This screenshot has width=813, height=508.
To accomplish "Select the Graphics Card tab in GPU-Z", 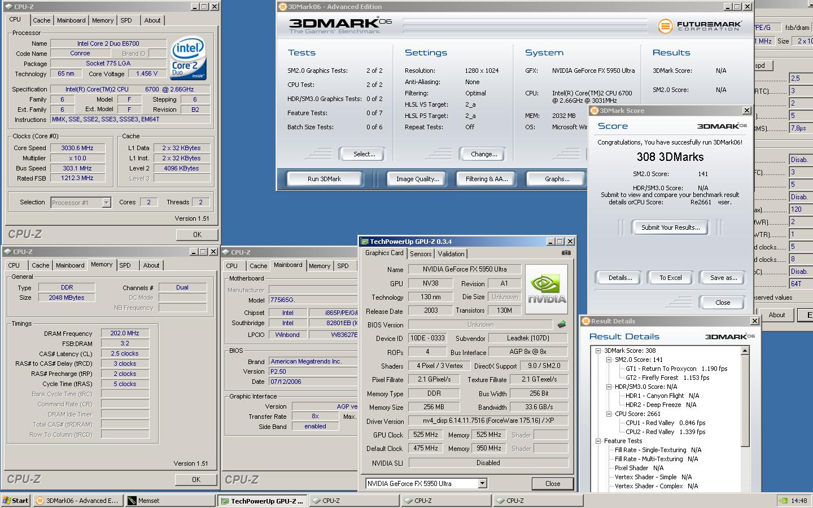I will pos(384,253).
